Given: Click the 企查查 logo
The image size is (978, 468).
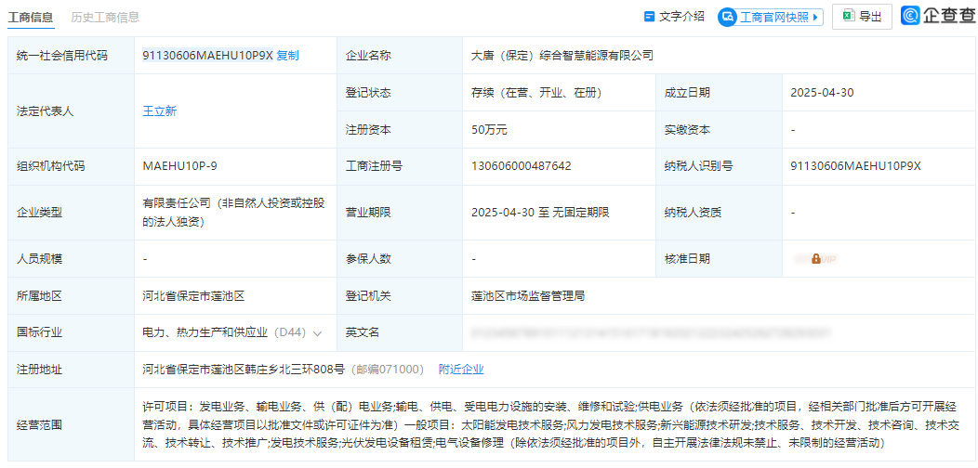Looking at the screenshot, I should [937, 16].
